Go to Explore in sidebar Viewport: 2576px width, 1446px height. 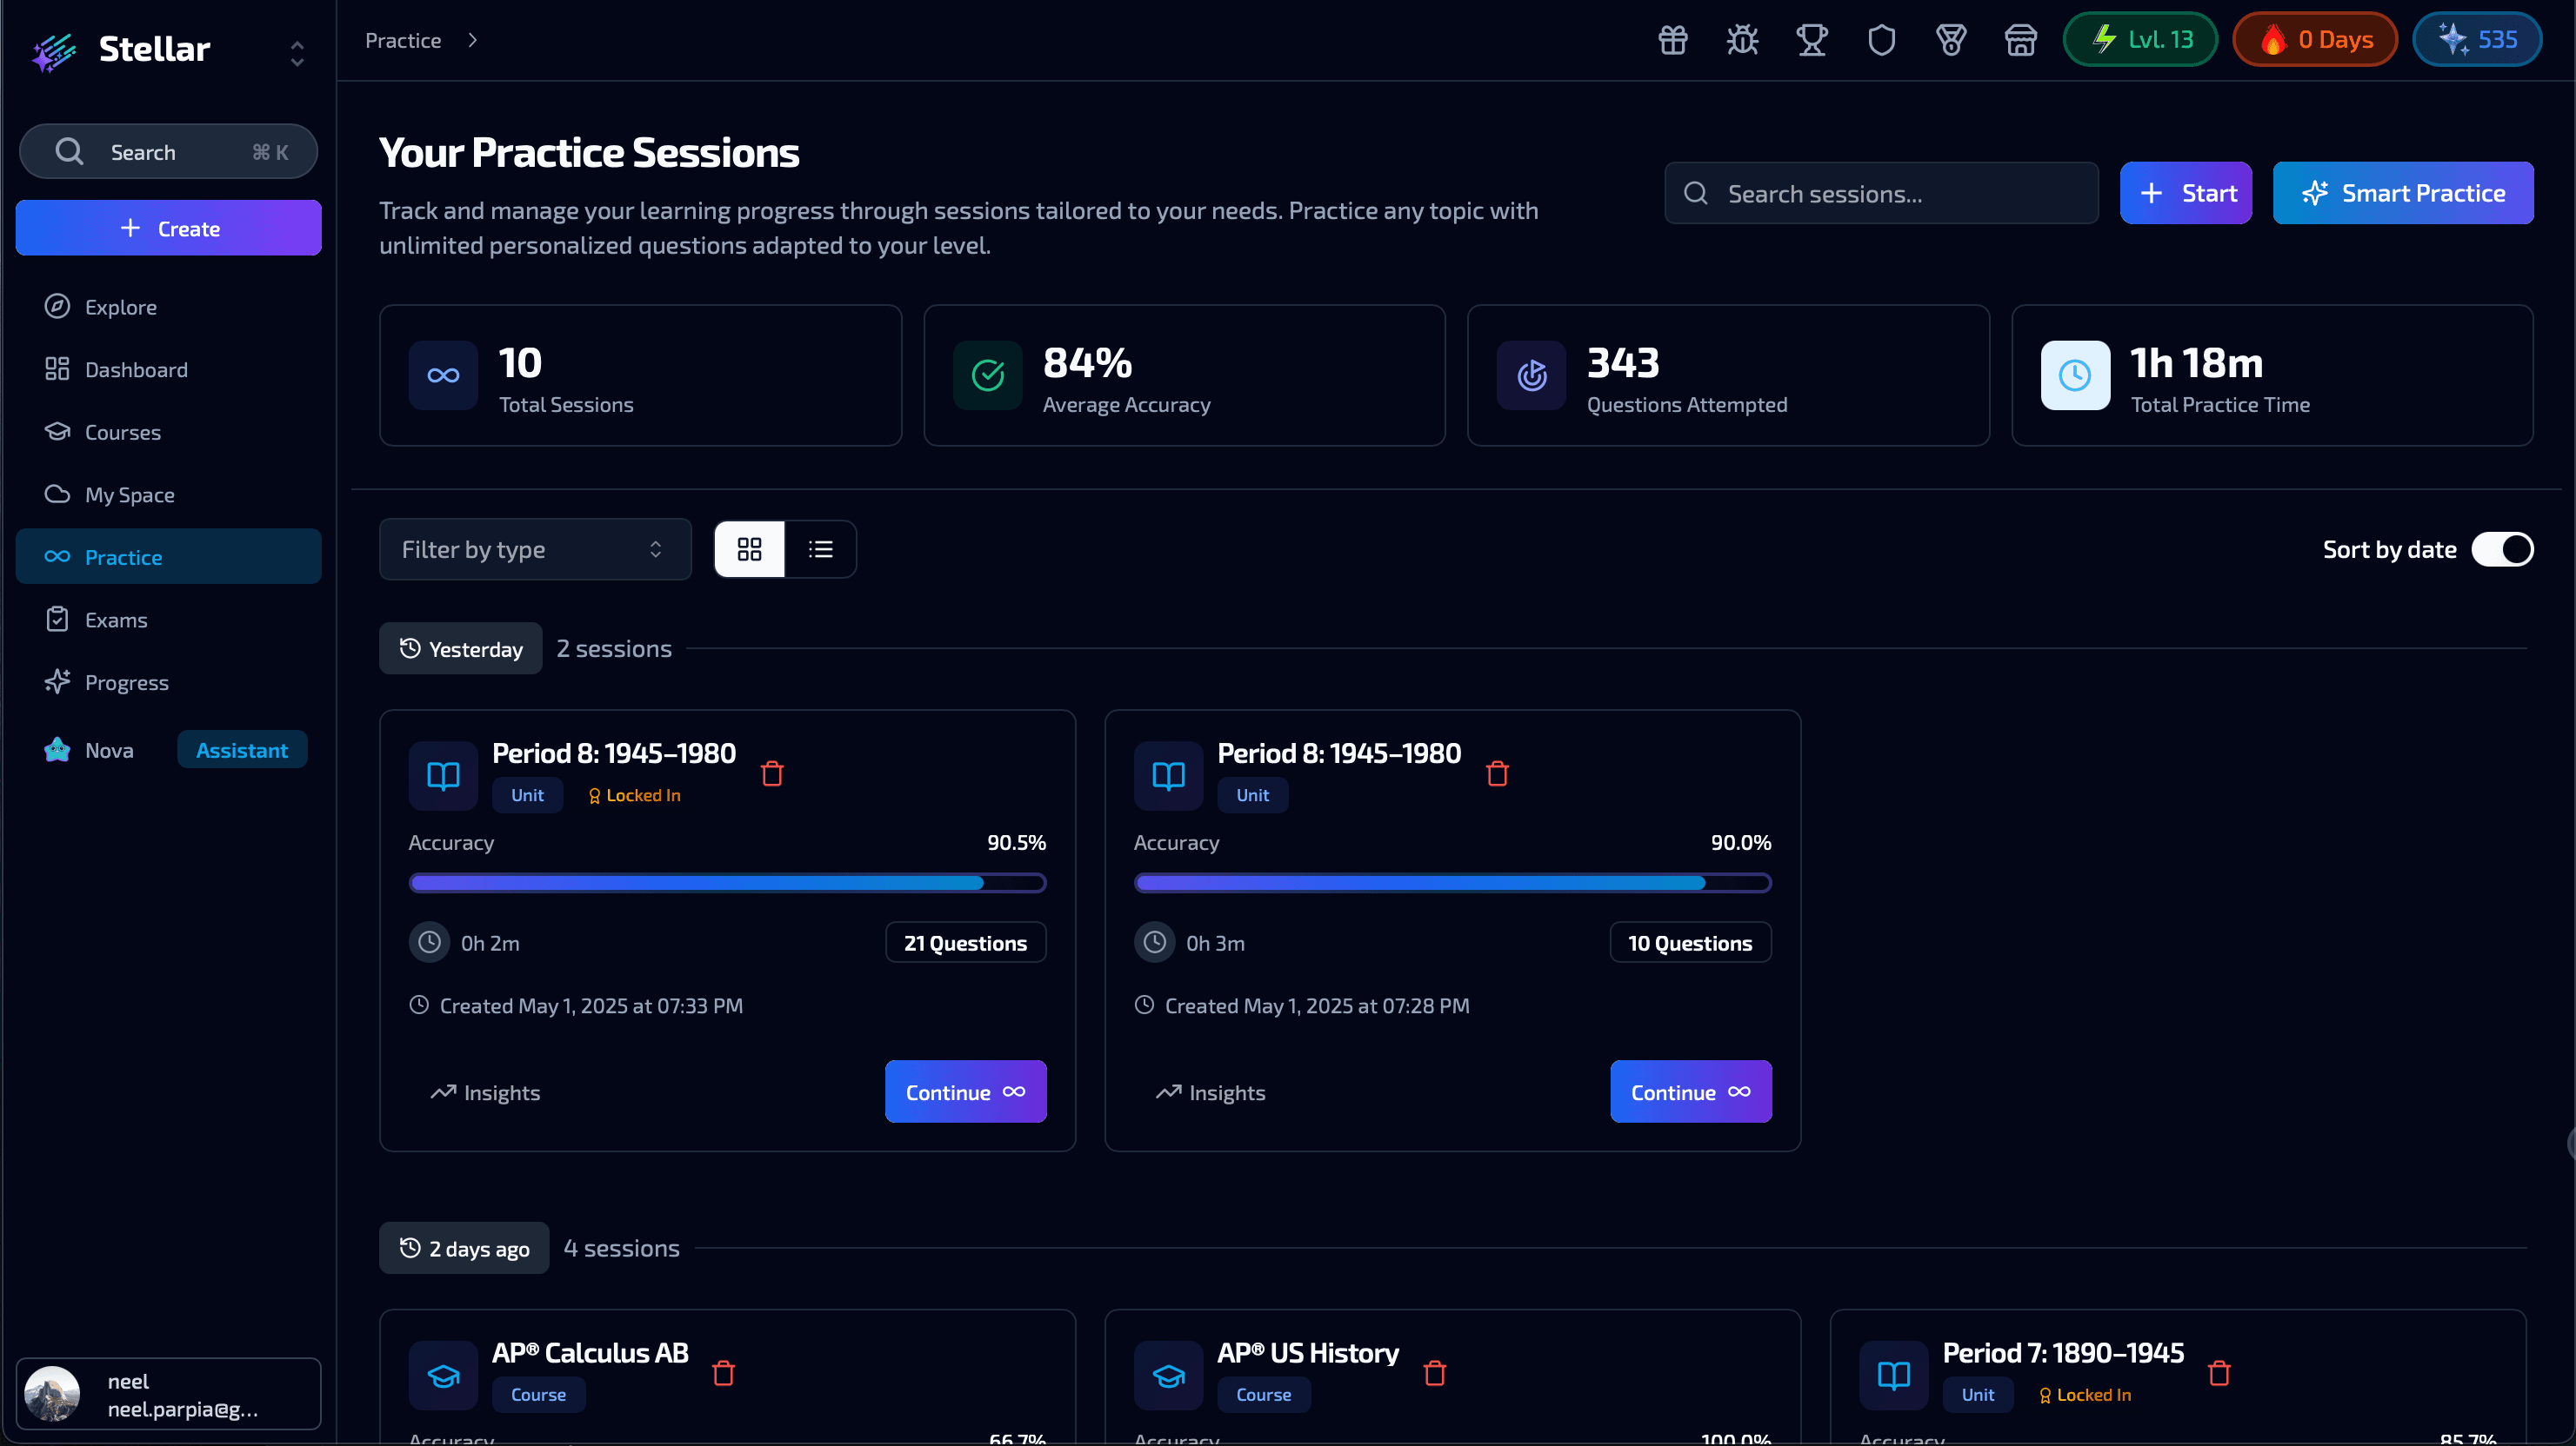[168, 307]
